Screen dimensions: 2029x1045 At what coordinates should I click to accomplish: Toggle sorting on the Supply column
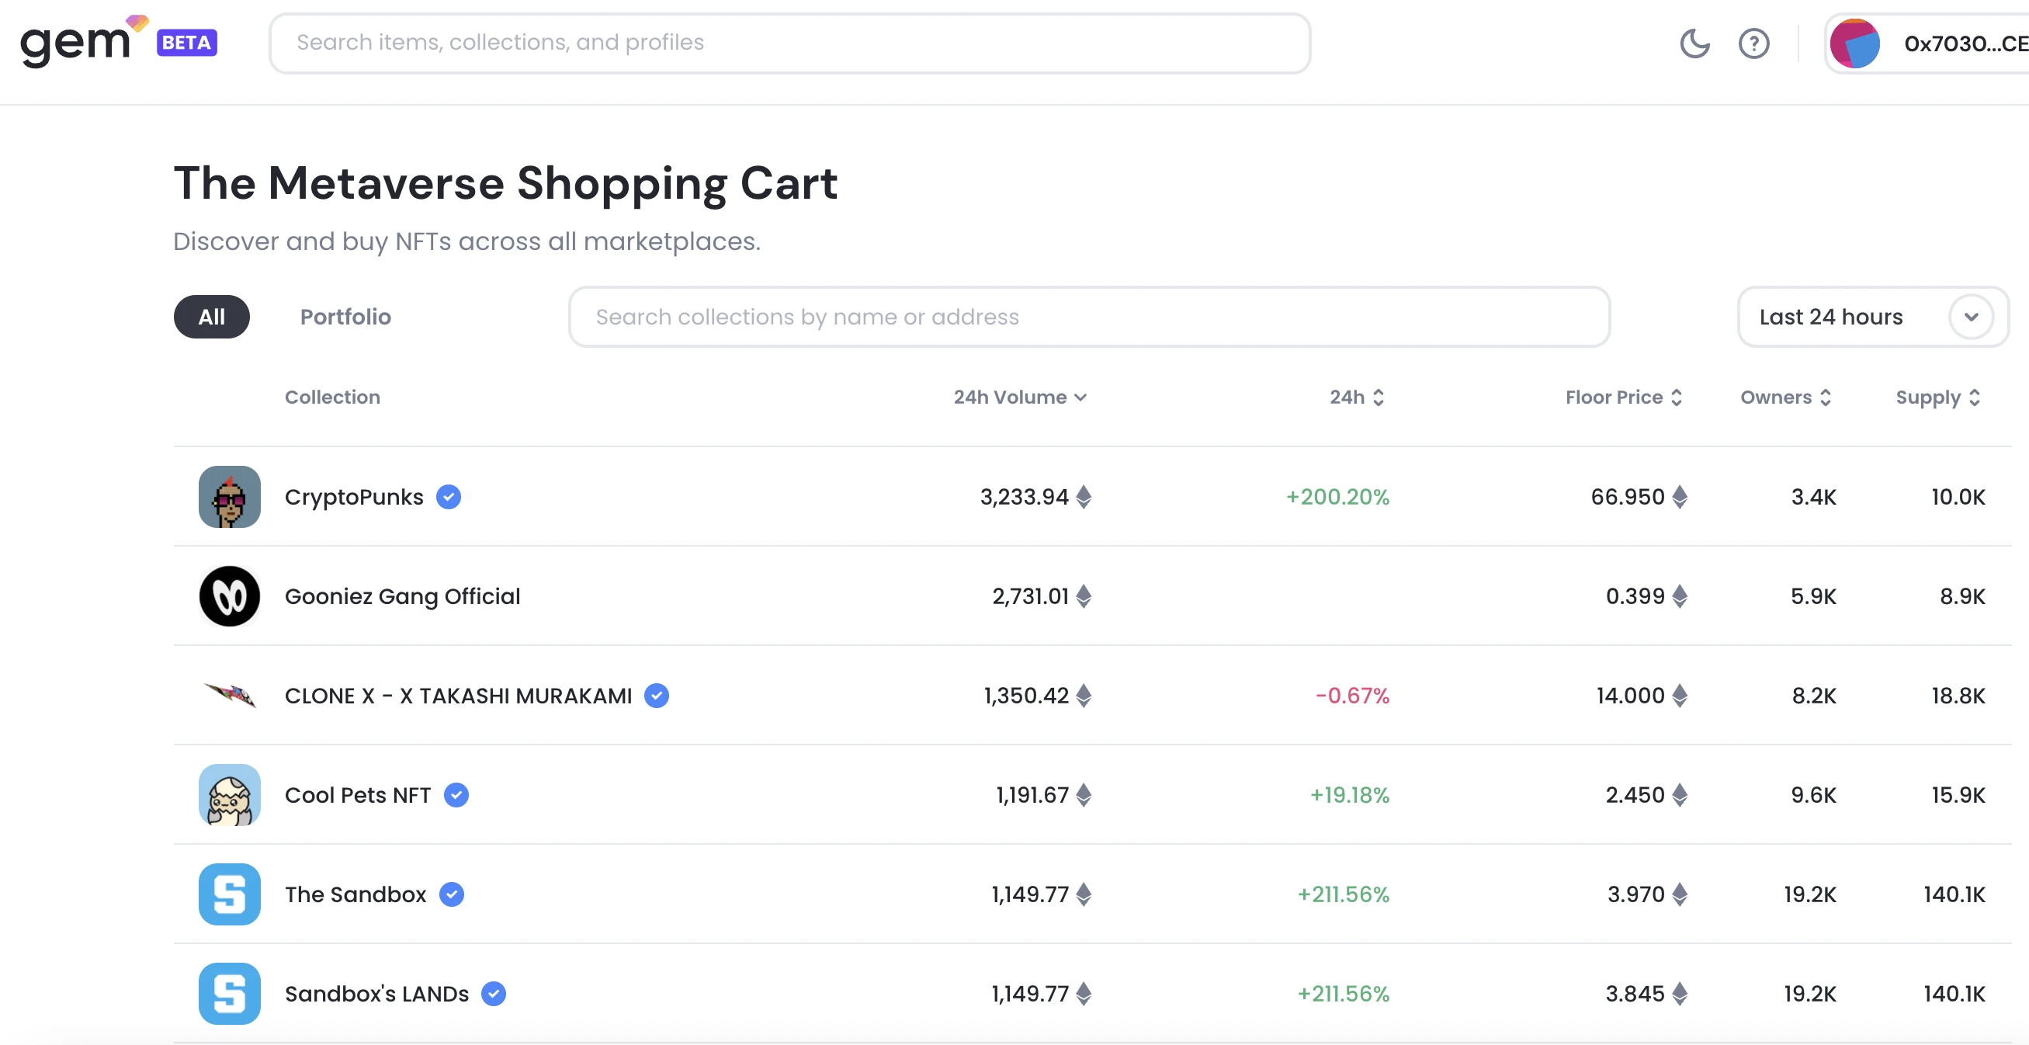(x=1937, y=398)
